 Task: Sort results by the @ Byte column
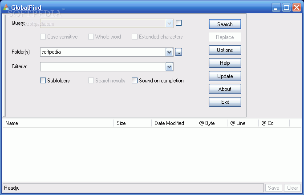pos(212,123)
